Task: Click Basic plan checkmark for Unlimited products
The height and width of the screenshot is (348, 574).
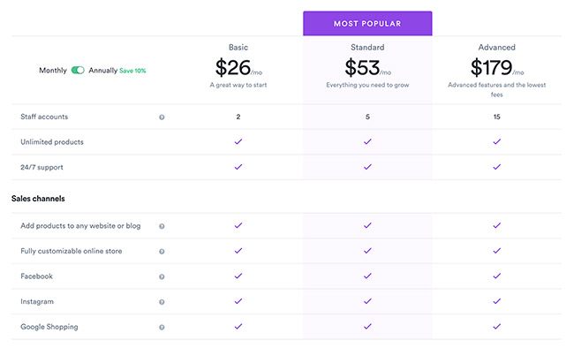Action: (x=238, y=142)
